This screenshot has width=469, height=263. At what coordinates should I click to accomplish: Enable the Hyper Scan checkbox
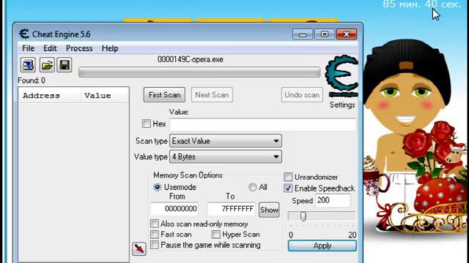tap(216, 234)
